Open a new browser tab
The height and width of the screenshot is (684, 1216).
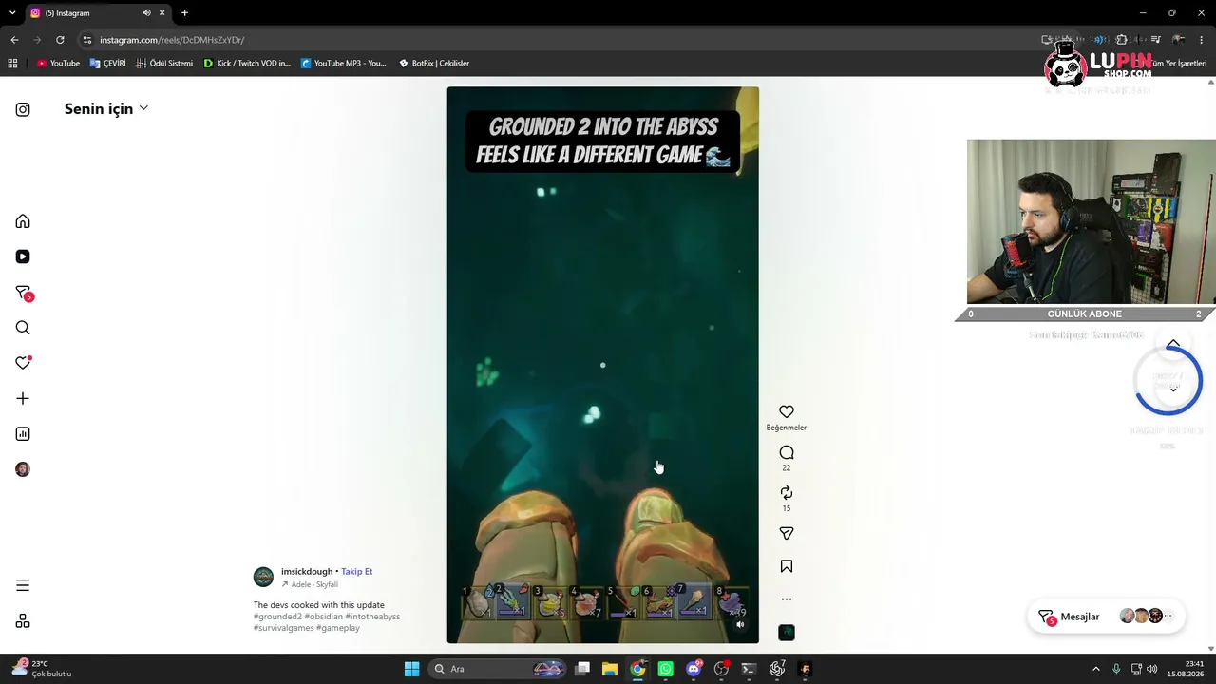[x=184, y=13]
